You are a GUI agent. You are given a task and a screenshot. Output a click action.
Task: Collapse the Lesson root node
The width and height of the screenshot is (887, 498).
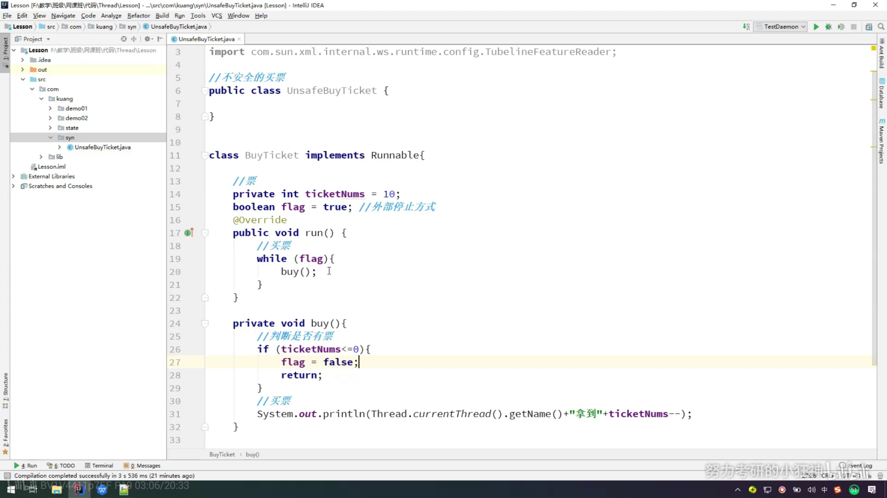(x=14, y=50)
